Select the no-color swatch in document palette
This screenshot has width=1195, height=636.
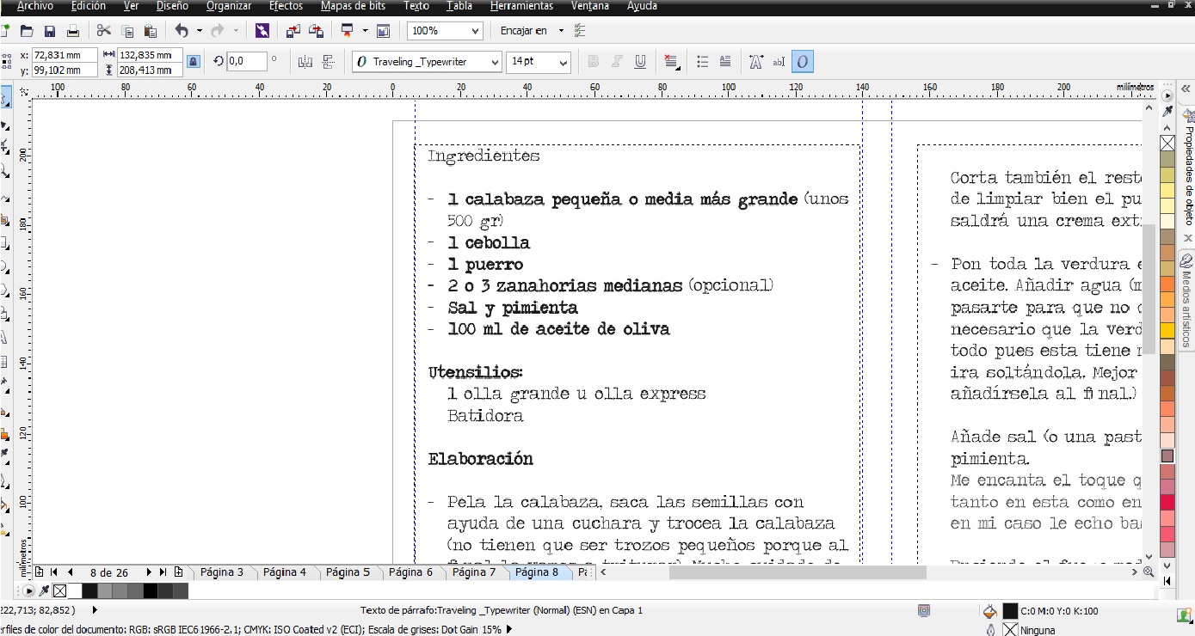59,591
